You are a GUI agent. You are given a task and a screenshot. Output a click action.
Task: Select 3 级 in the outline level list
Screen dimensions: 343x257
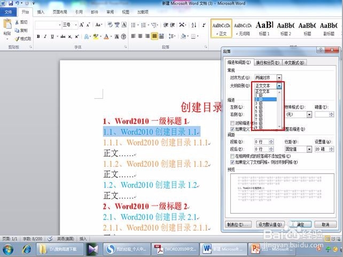coord(266,103)
